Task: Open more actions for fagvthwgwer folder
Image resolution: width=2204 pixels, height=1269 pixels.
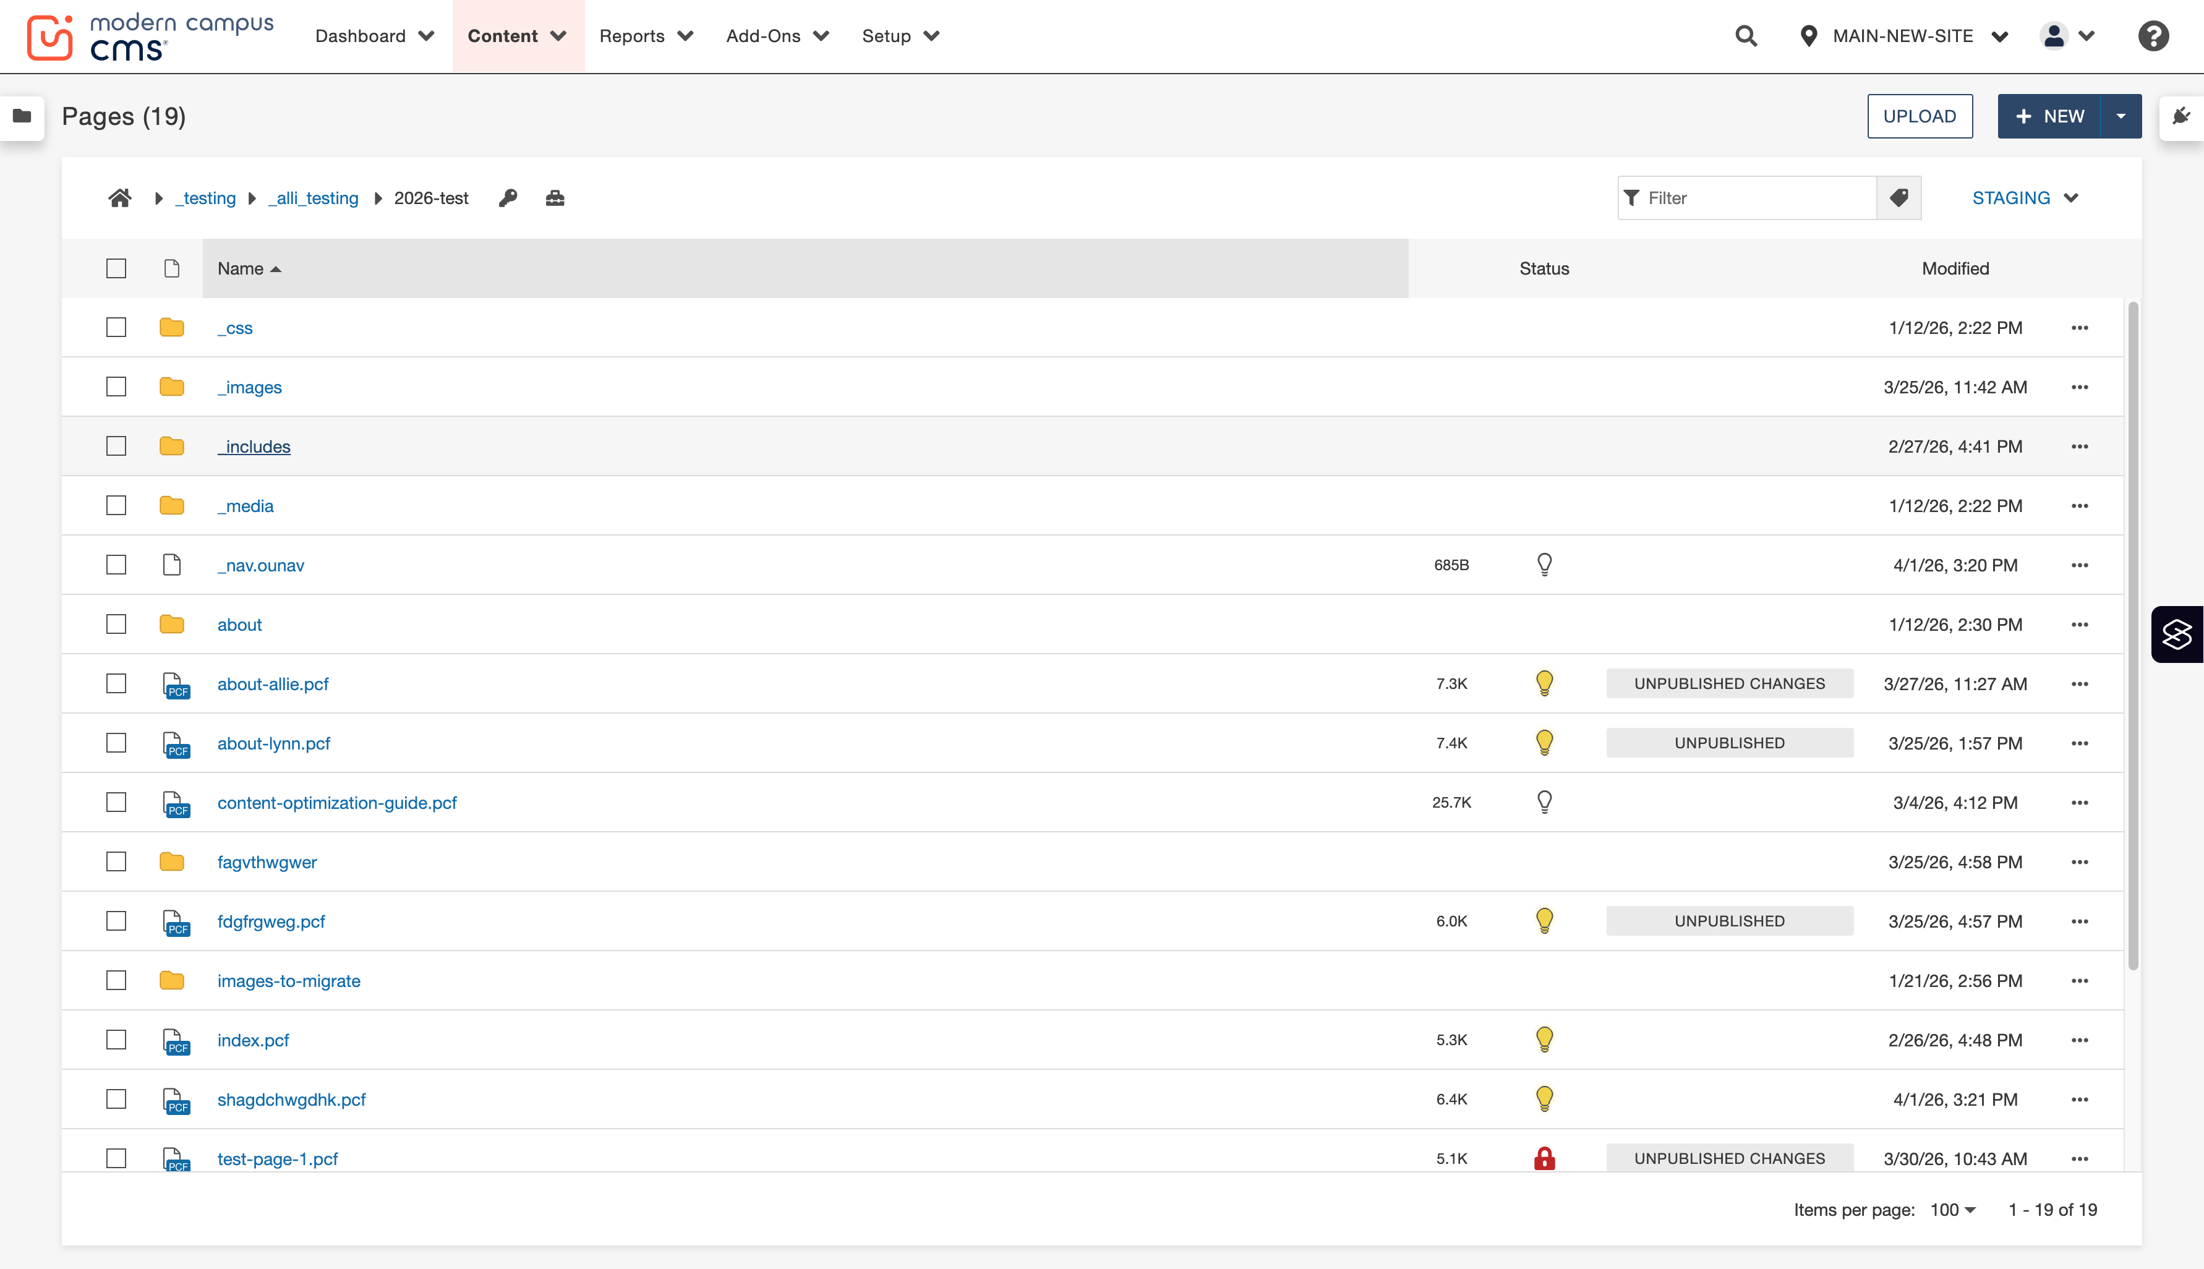Action: pos(2079,862)
